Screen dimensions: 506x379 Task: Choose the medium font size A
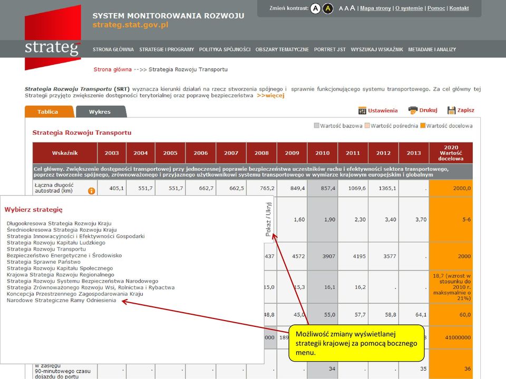click(x=346, y=8)
